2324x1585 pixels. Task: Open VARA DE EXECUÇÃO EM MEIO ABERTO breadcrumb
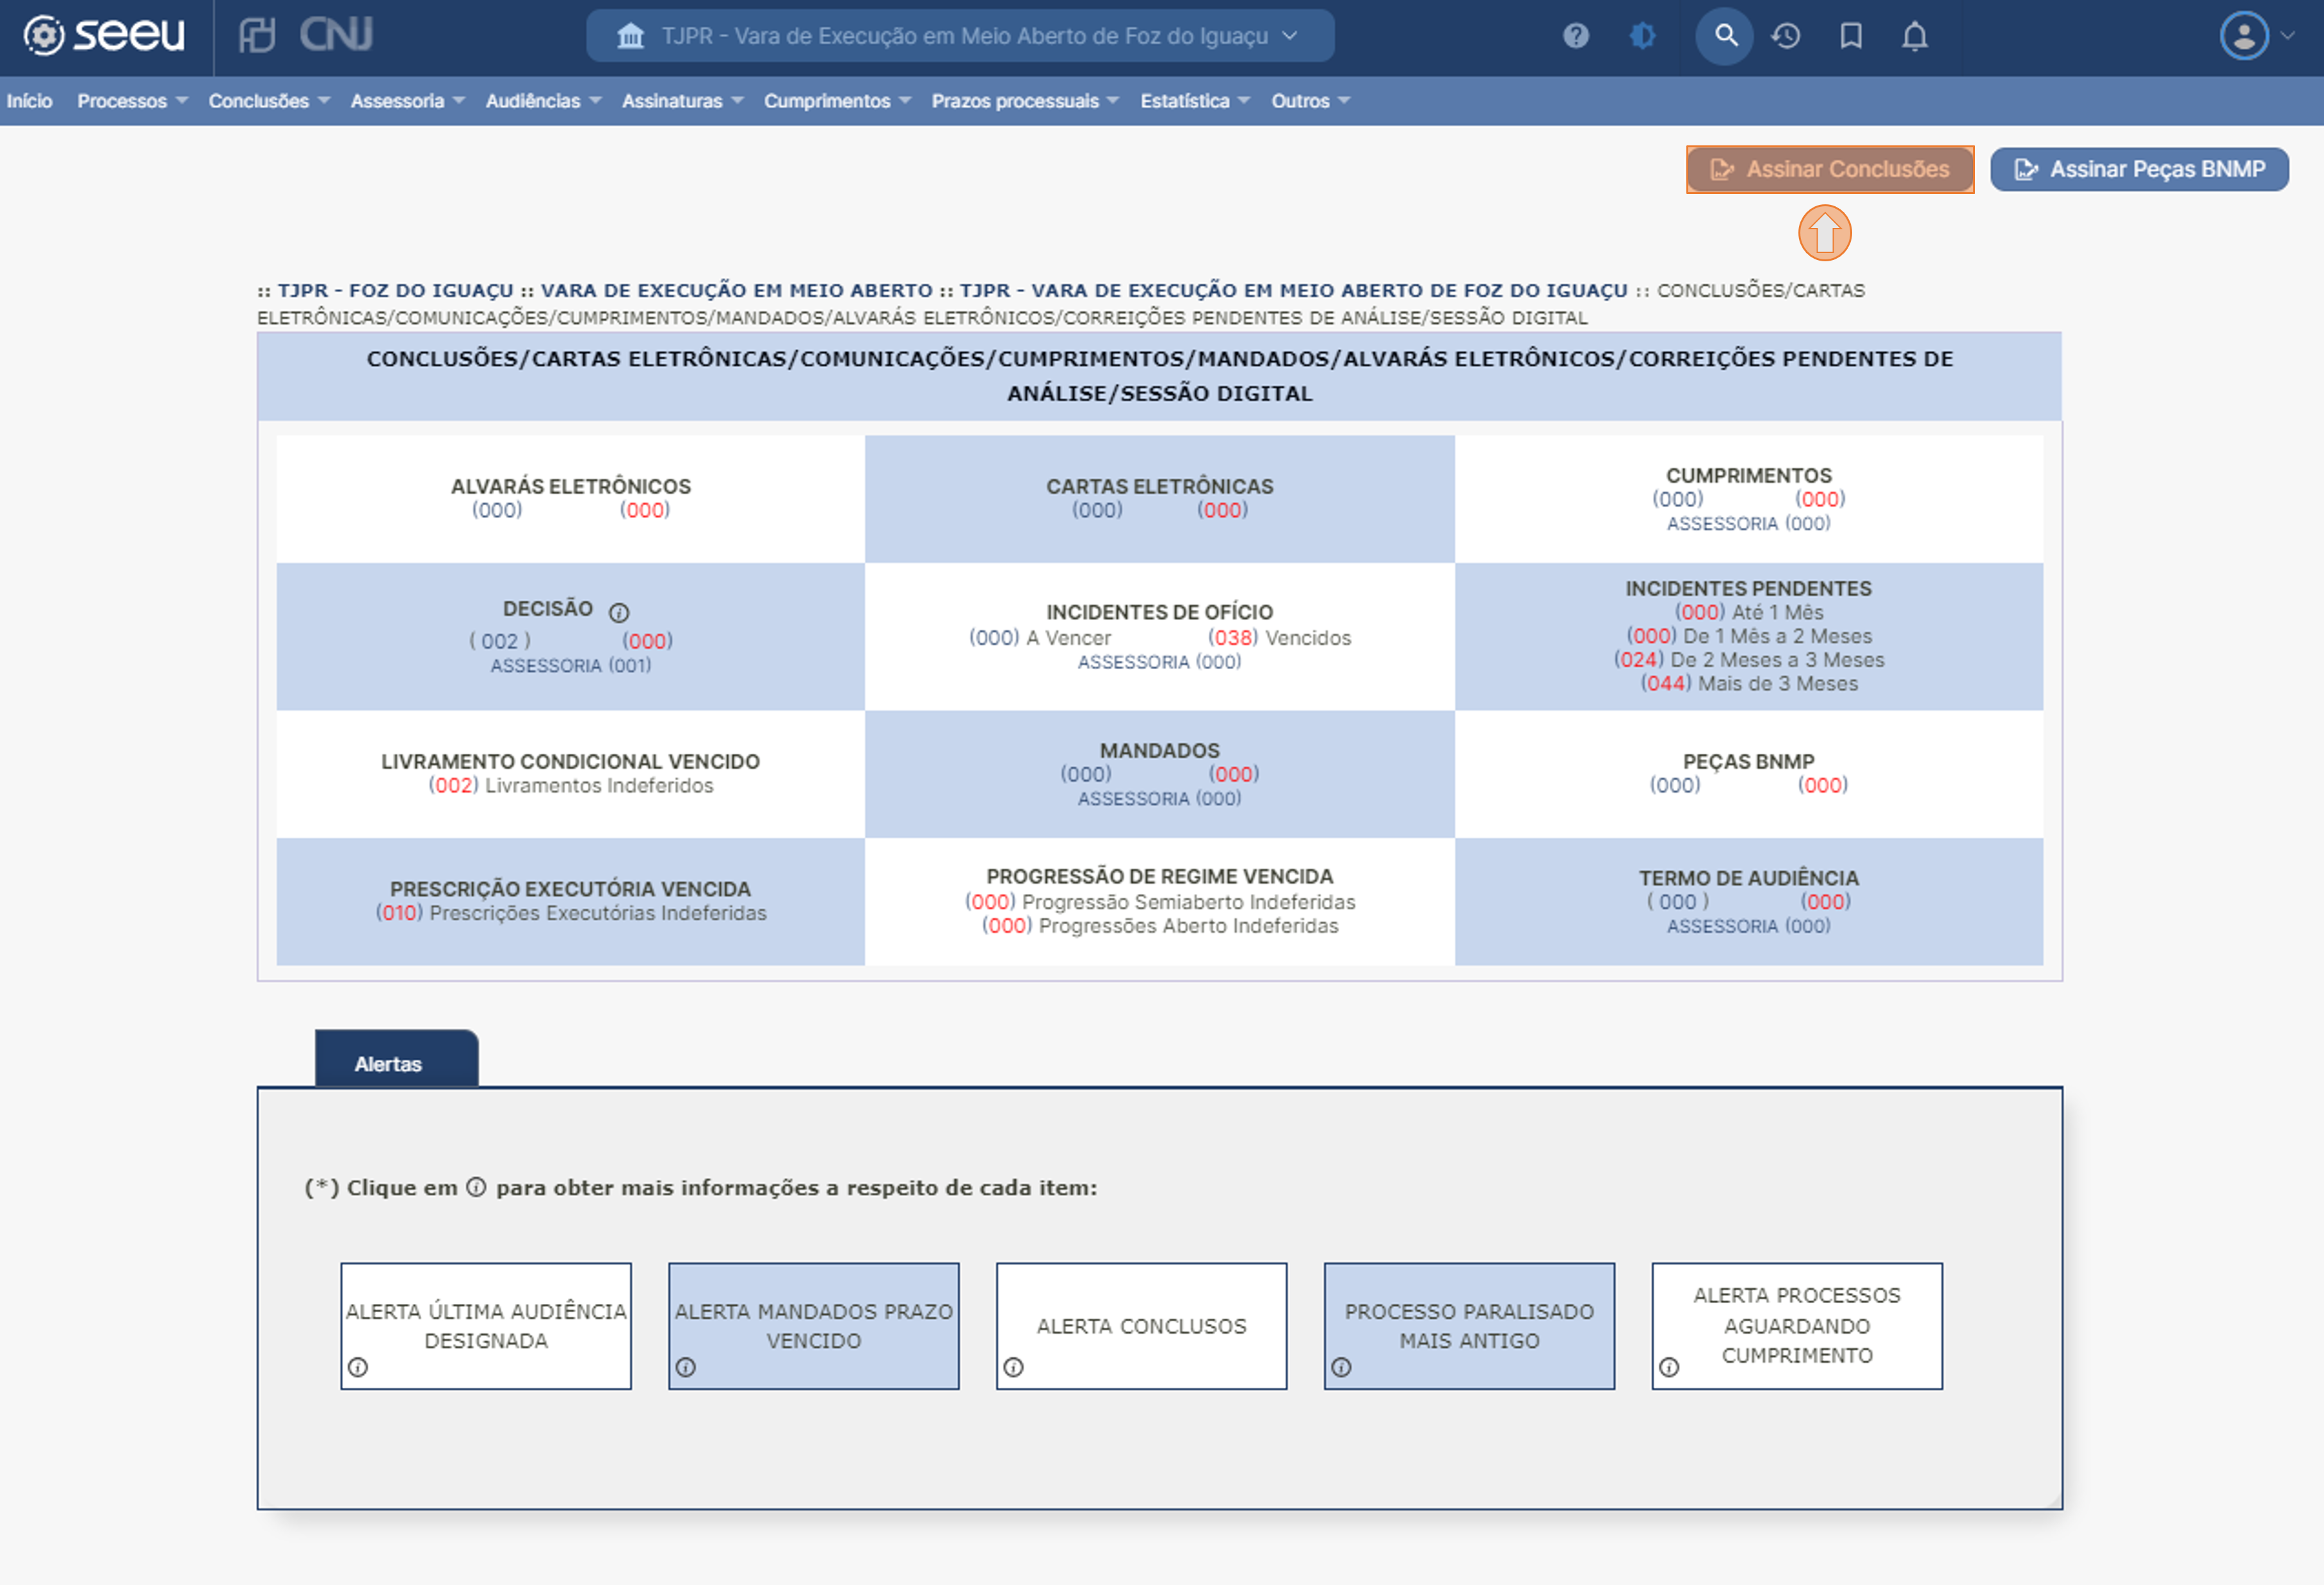[x=737, y=290]
